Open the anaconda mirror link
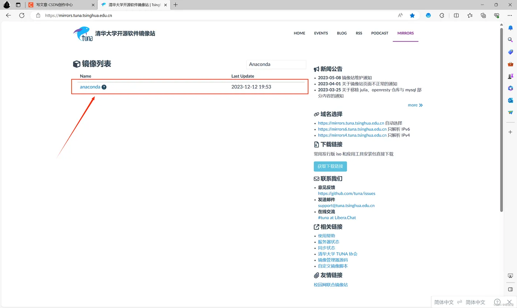This screenshot has width=517, height=308. [90, 87]
